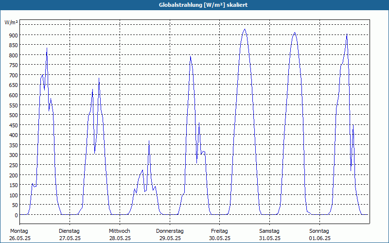Select the 400 y-axis value
The height and width of the screenshot is (243, 389).
[14, 135]
